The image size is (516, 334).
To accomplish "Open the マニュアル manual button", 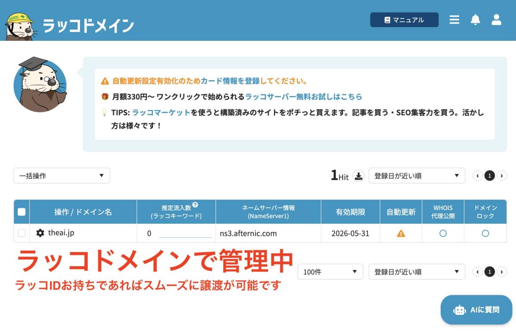I will 404,20.
